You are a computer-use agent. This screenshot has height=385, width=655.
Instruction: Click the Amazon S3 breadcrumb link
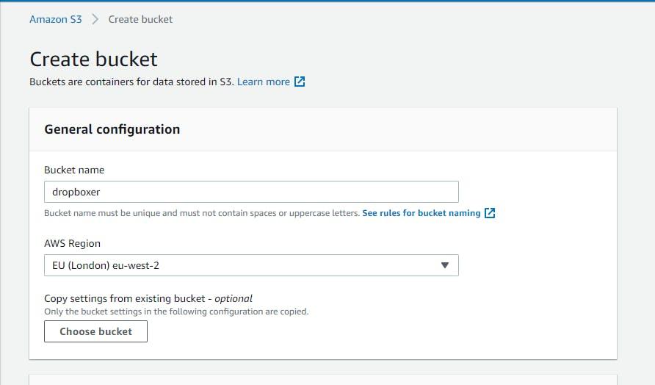point(56,19)
